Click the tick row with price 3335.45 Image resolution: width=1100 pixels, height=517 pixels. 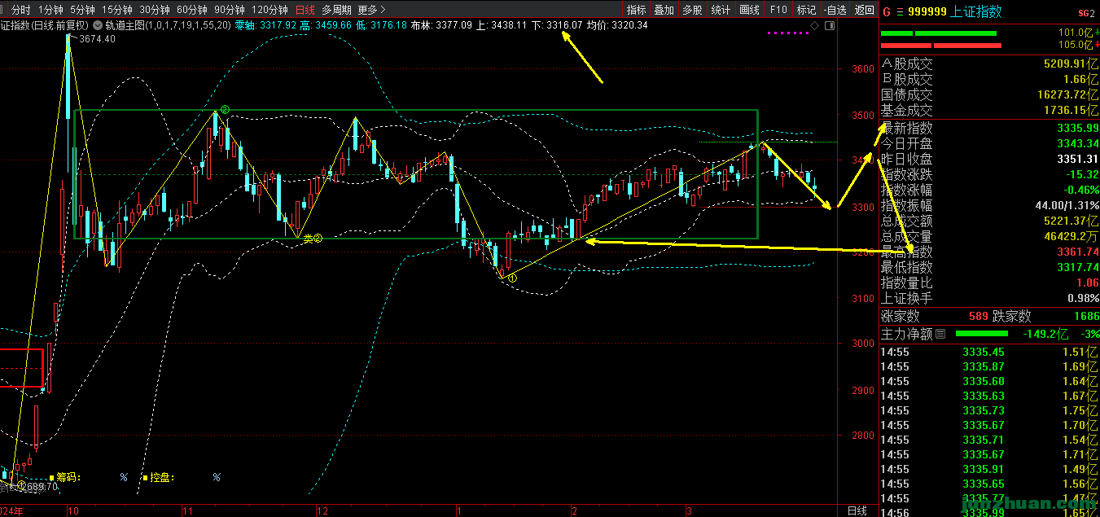(x=989, y=352)
